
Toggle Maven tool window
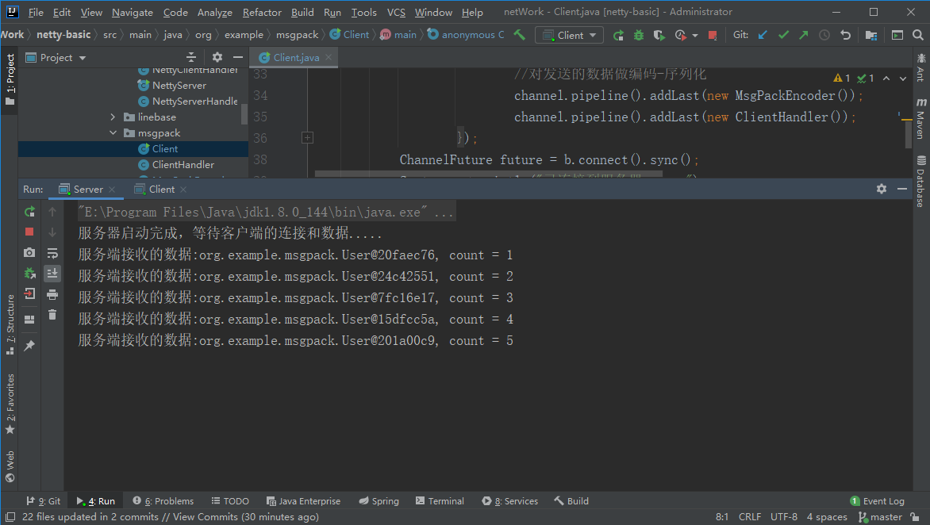tap(920, 118)
